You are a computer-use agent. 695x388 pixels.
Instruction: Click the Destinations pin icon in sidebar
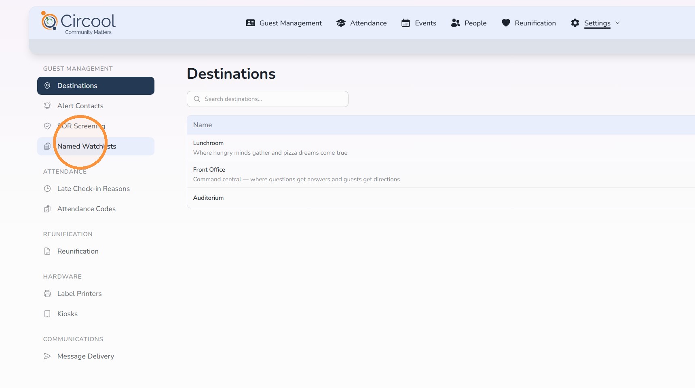[47, 86]
